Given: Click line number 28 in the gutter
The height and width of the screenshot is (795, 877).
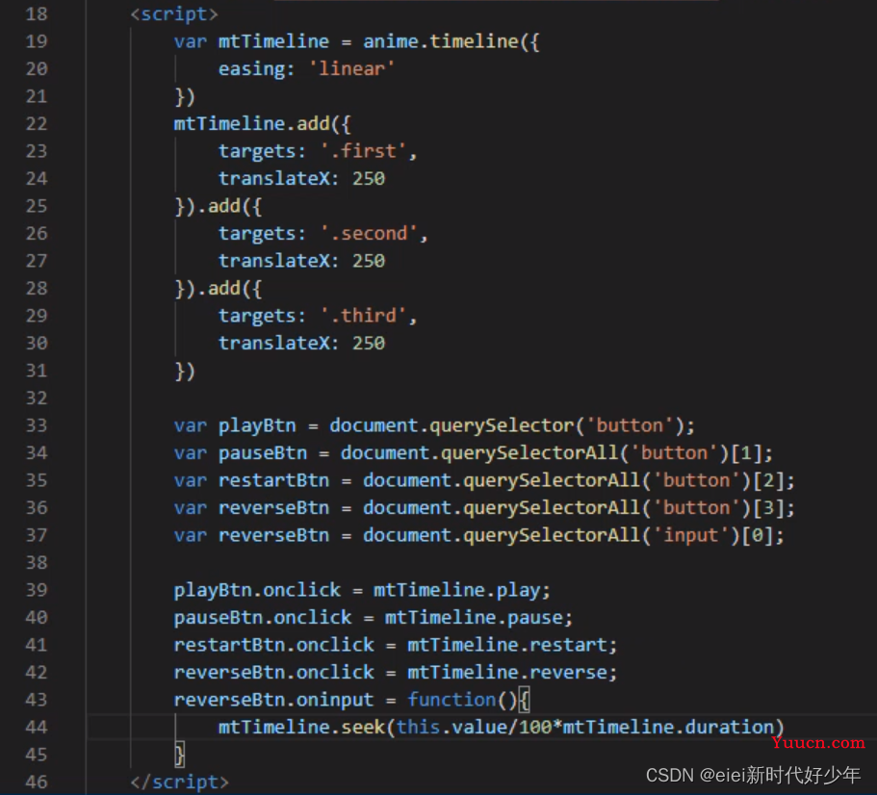Looking at the screenshot, I should [37, 288].
